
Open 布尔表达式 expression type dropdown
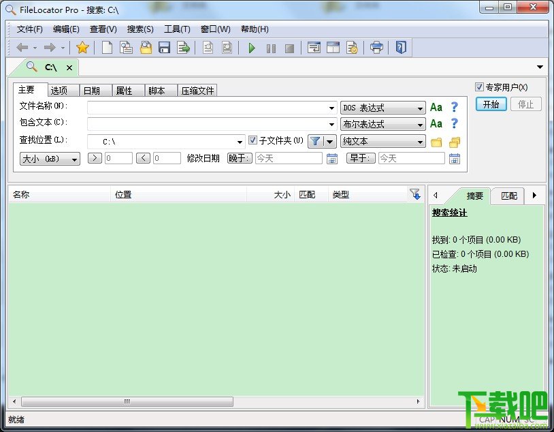click(x=382, y=124)
